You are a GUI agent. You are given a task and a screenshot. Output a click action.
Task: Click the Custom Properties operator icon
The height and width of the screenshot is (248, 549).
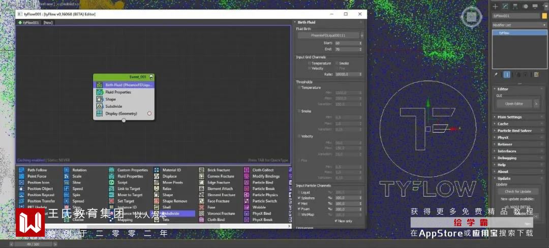click(111, 170)
